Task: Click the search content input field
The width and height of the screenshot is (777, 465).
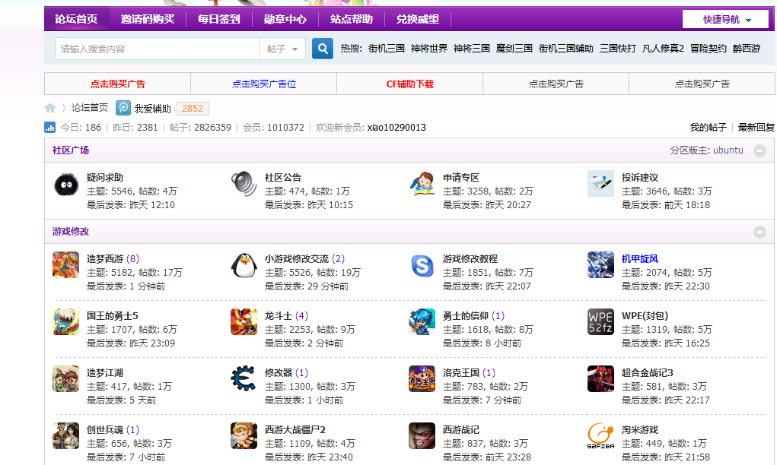Action: [x=158, y=49]
